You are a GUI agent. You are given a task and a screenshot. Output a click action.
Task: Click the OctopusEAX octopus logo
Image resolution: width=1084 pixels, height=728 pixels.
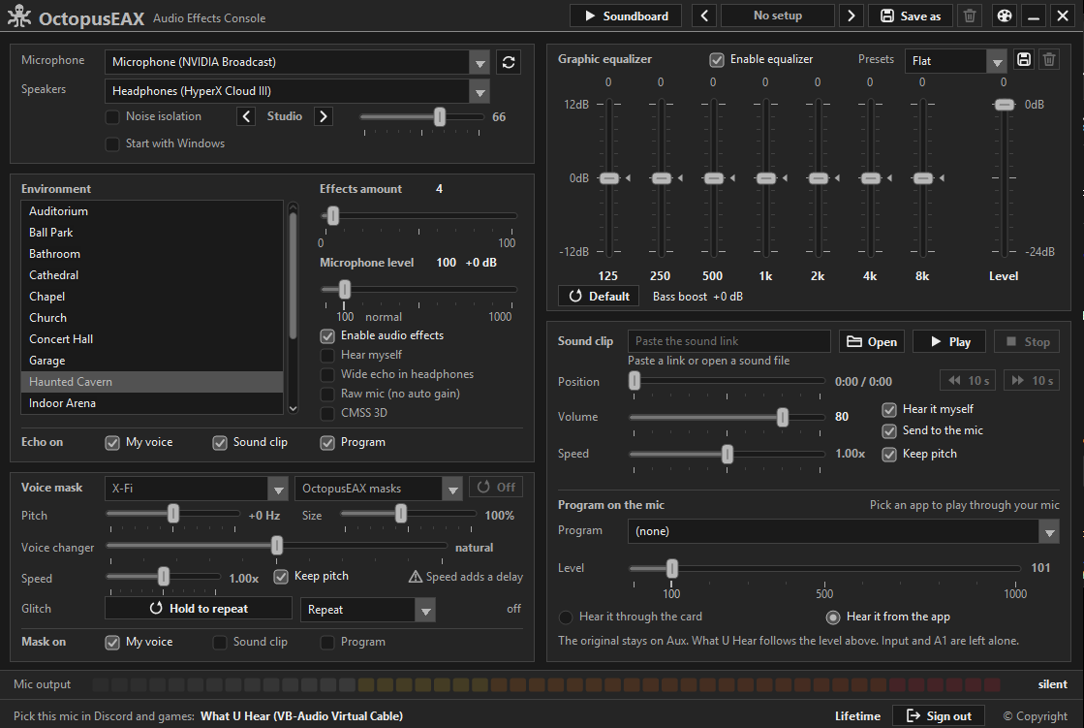click(18, 16)
